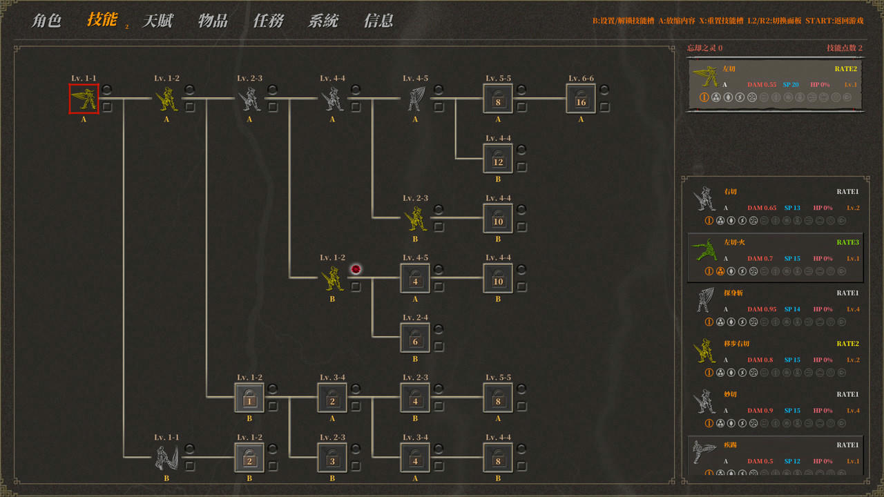The height and width of the screenshot is (497, 884).
Task: Select the red-framed Lv. 1-1 skill icon
Action: click(x=84, y=99)
